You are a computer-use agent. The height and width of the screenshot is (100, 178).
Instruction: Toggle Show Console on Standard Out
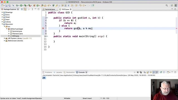[154, 72]
